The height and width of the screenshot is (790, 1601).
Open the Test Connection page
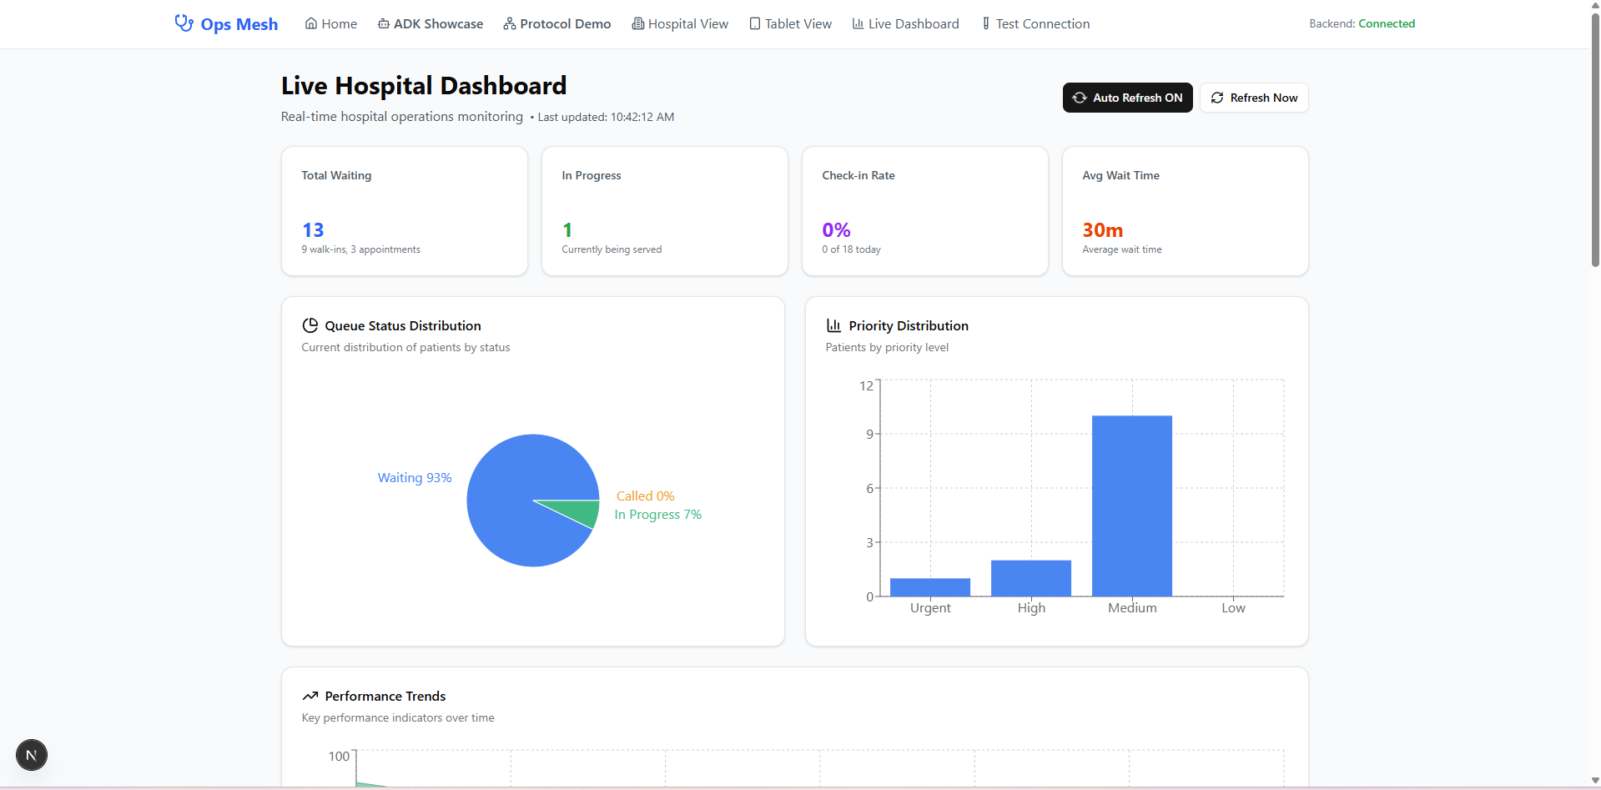coord(1035,23)
